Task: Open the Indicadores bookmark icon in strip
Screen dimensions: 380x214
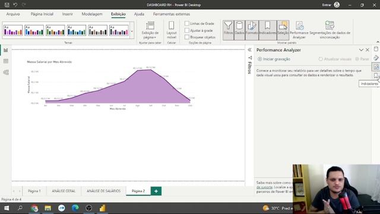Action: point(376,75)
